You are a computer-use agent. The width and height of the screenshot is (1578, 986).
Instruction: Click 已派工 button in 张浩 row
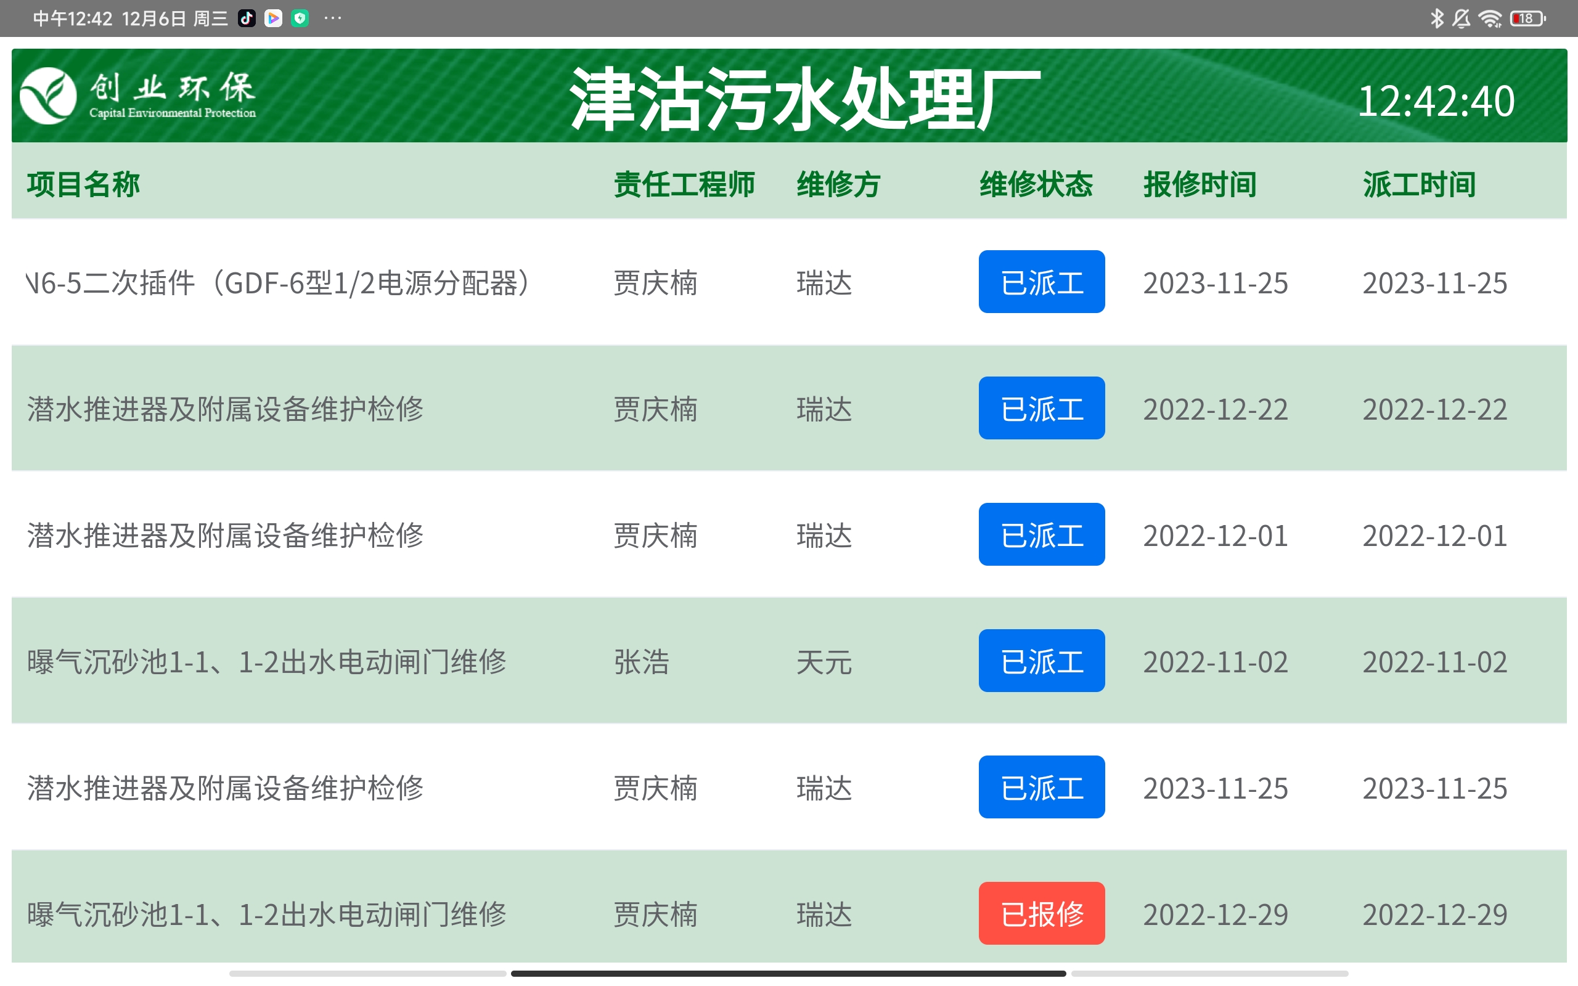(x=1041, y=661)
